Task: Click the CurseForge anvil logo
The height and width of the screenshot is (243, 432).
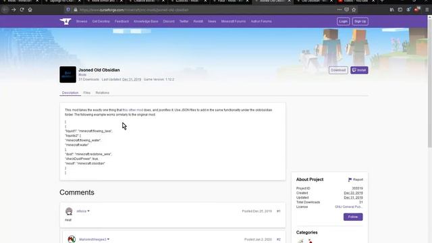Action: tap(65, 21)
